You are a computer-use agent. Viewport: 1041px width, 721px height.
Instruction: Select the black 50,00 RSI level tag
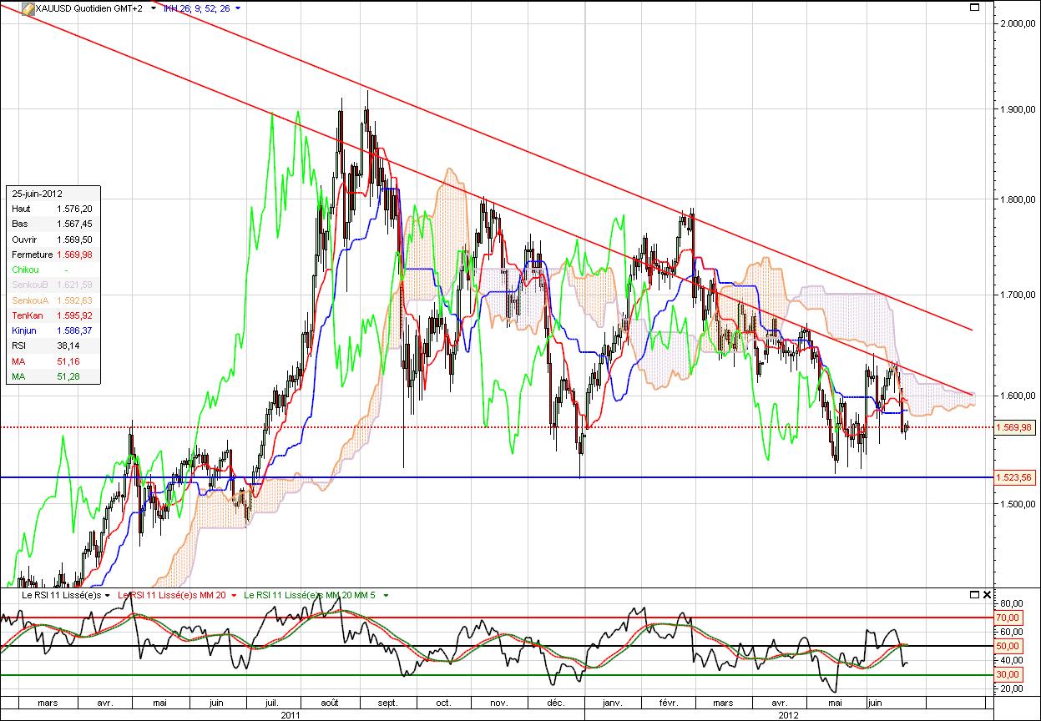tap(1009, 647)
